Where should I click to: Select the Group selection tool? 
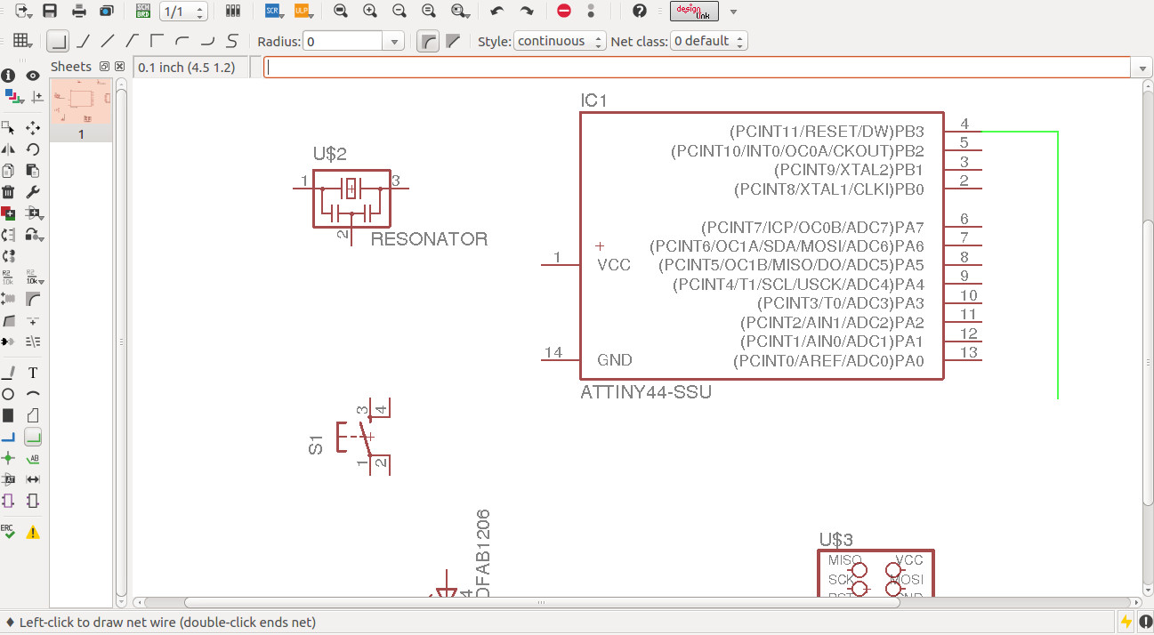(9, 128)
